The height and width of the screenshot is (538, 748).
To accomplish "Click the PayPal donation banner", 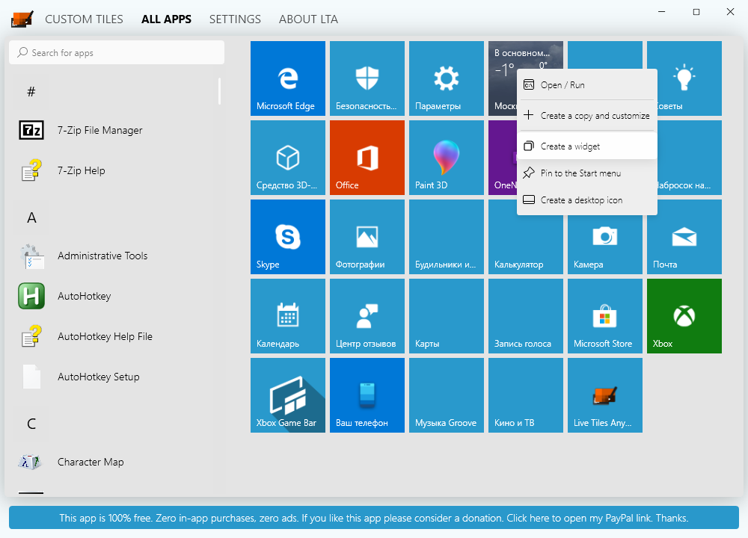I will click(374, 518).
